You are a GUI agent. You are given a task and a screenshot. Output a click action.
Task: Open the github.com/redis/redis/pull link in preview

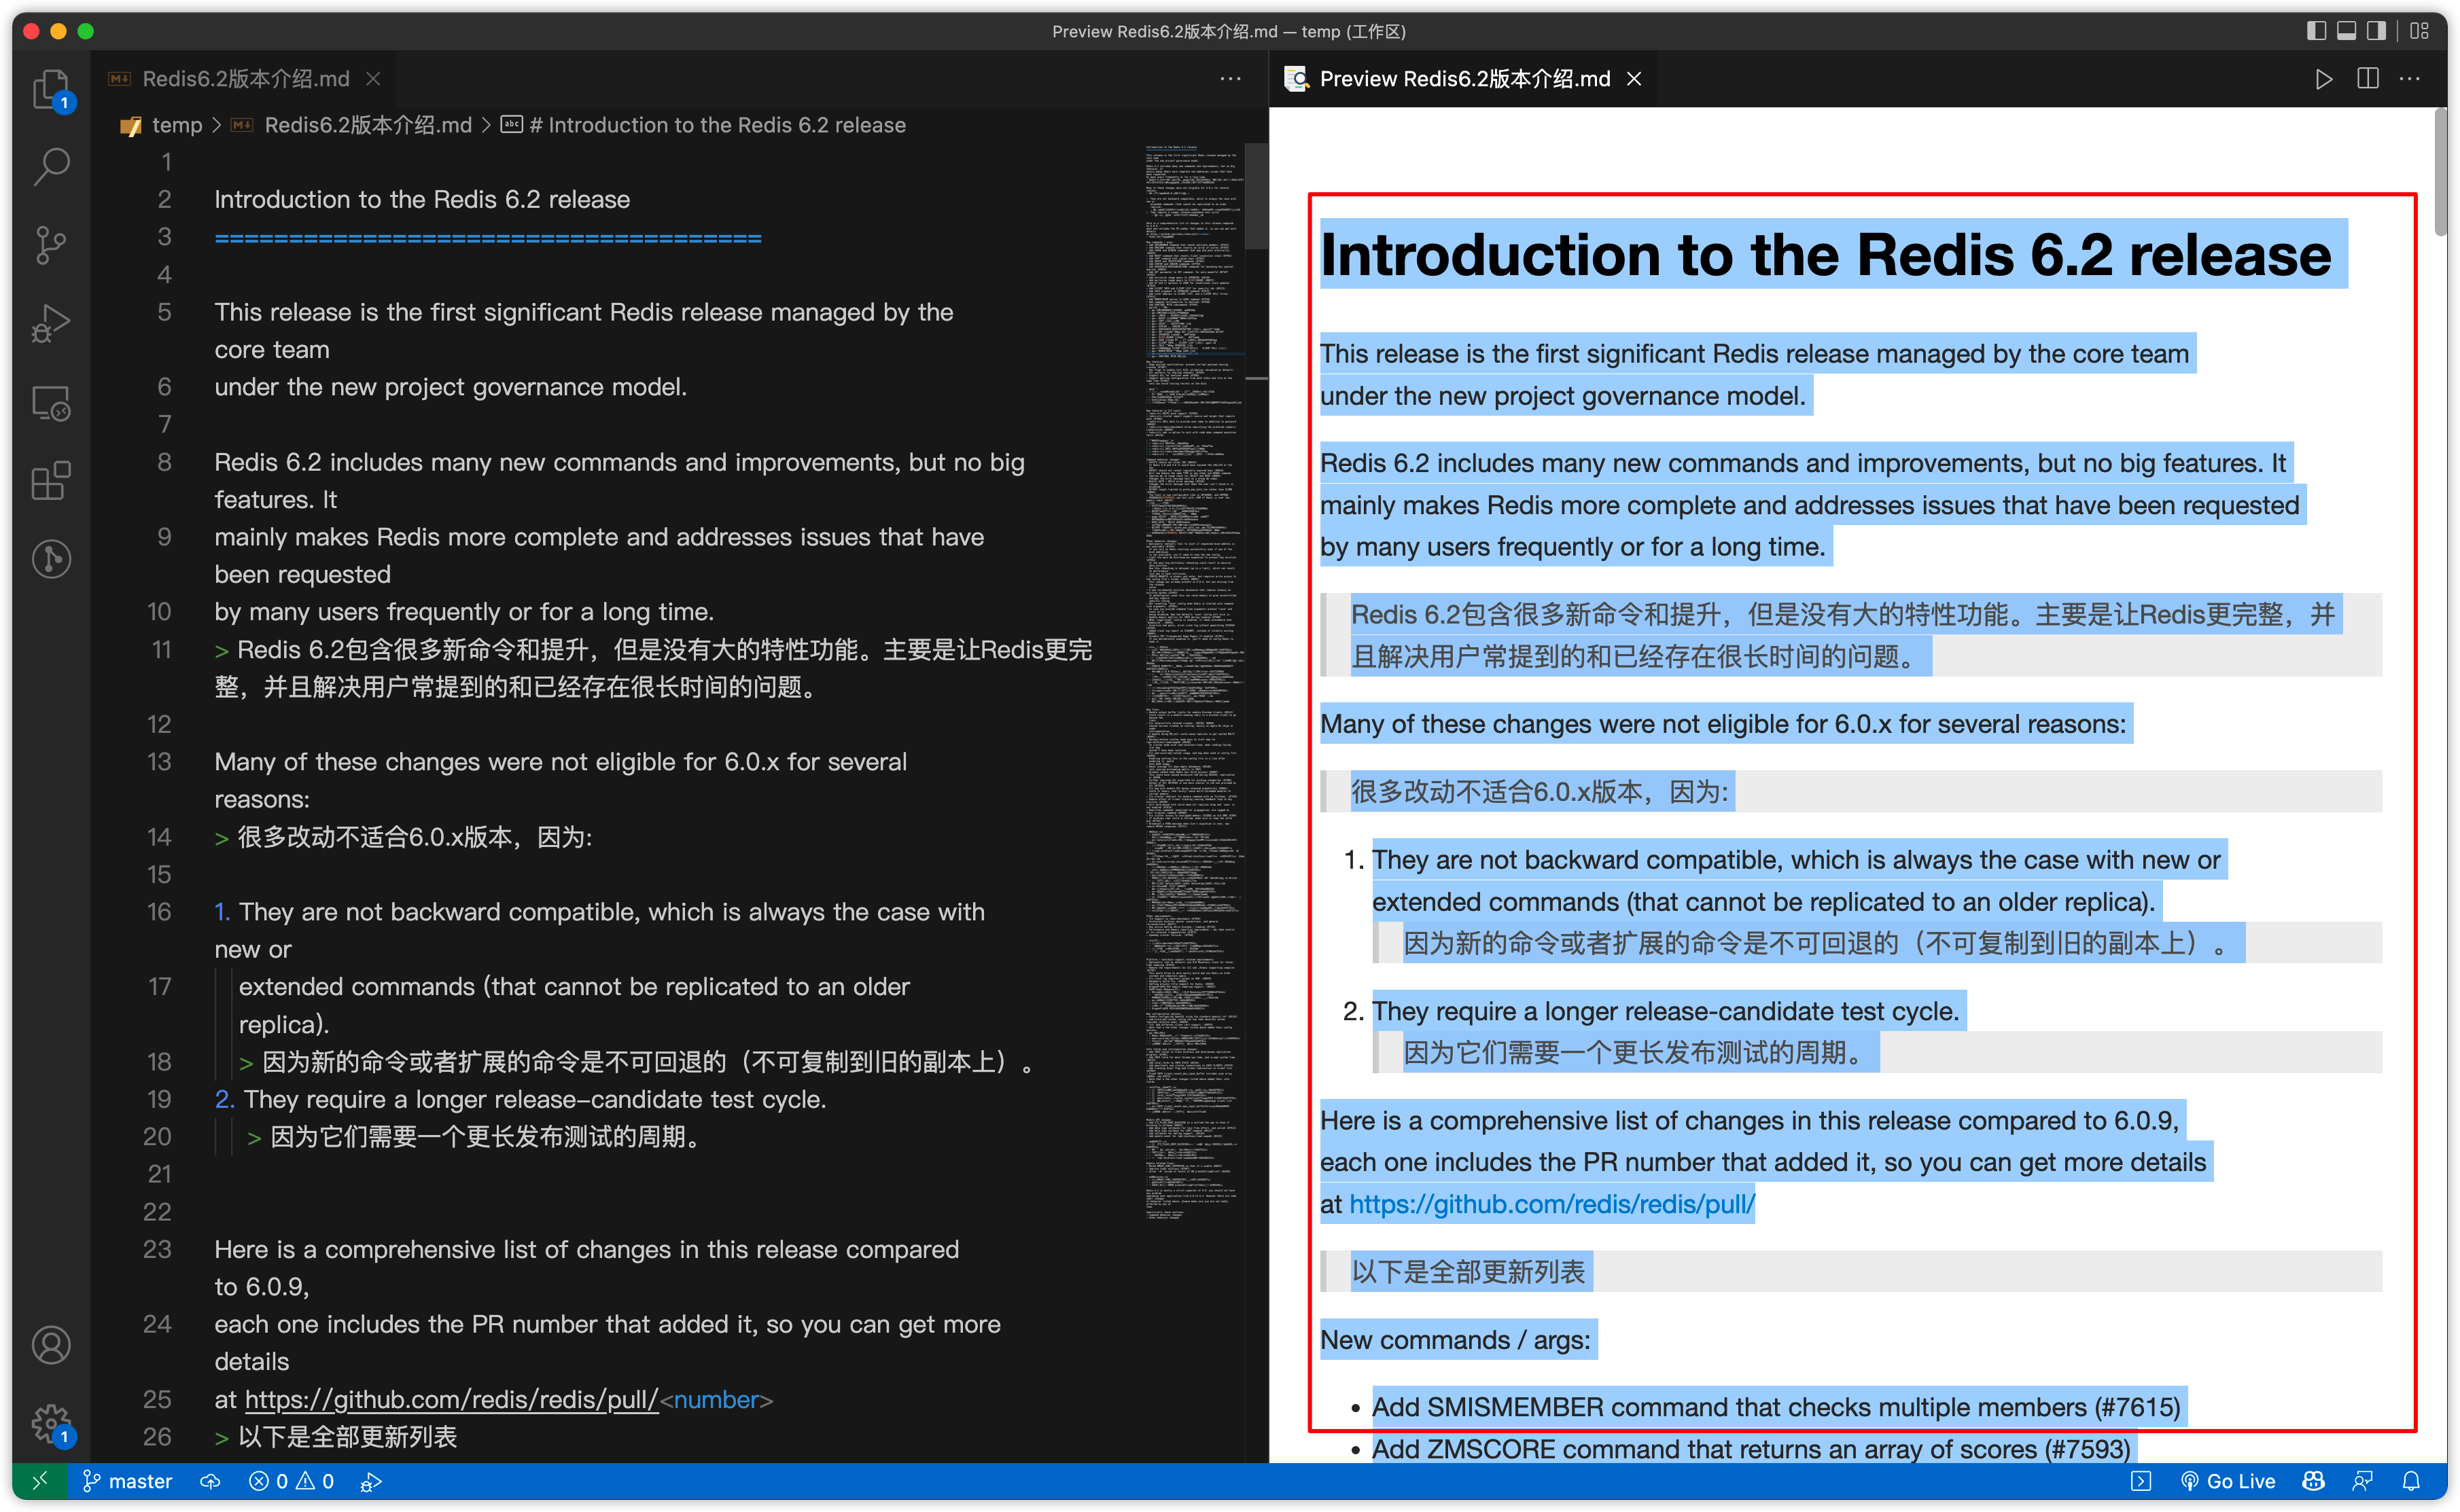[1551, 1204]
